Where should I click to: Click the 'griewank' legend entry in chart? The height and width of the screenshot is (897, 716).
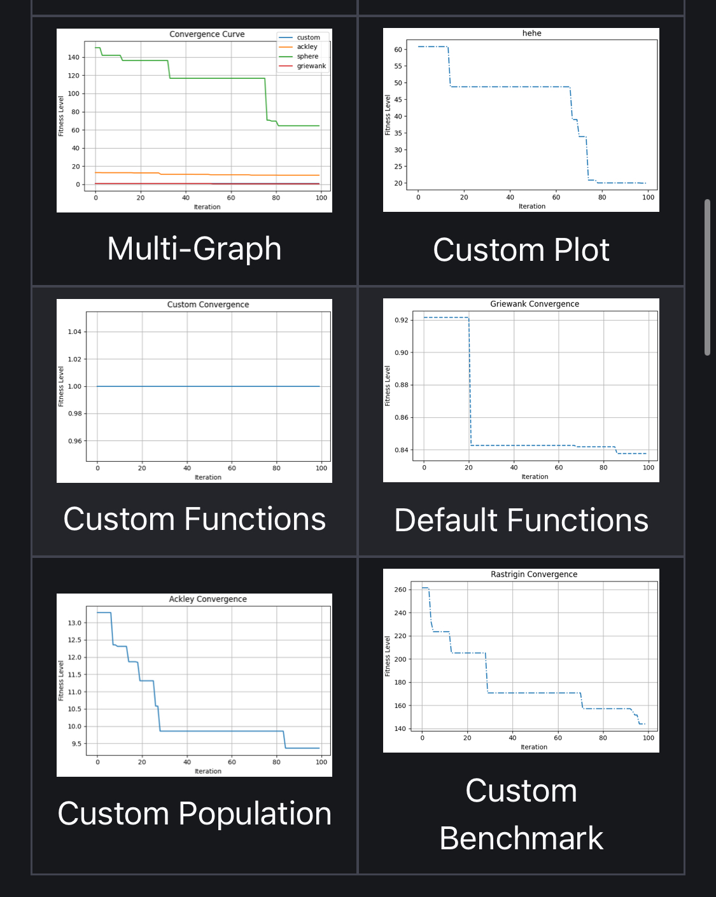311,66
